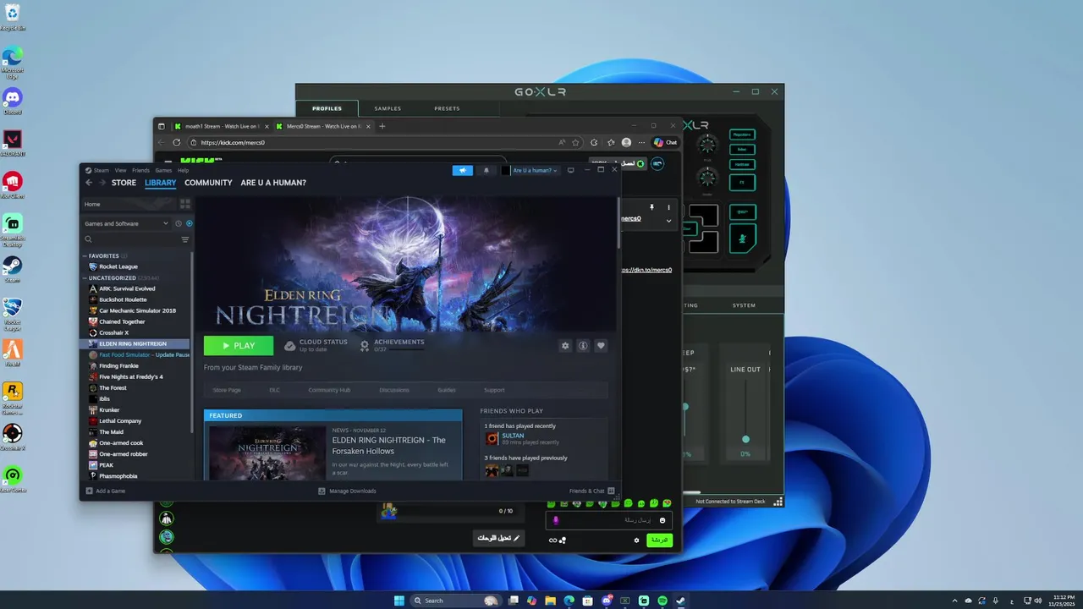Viewport: 1083px width, 609px height.
Task: Go to the Steam STORE tab
Action: (124, 183)
